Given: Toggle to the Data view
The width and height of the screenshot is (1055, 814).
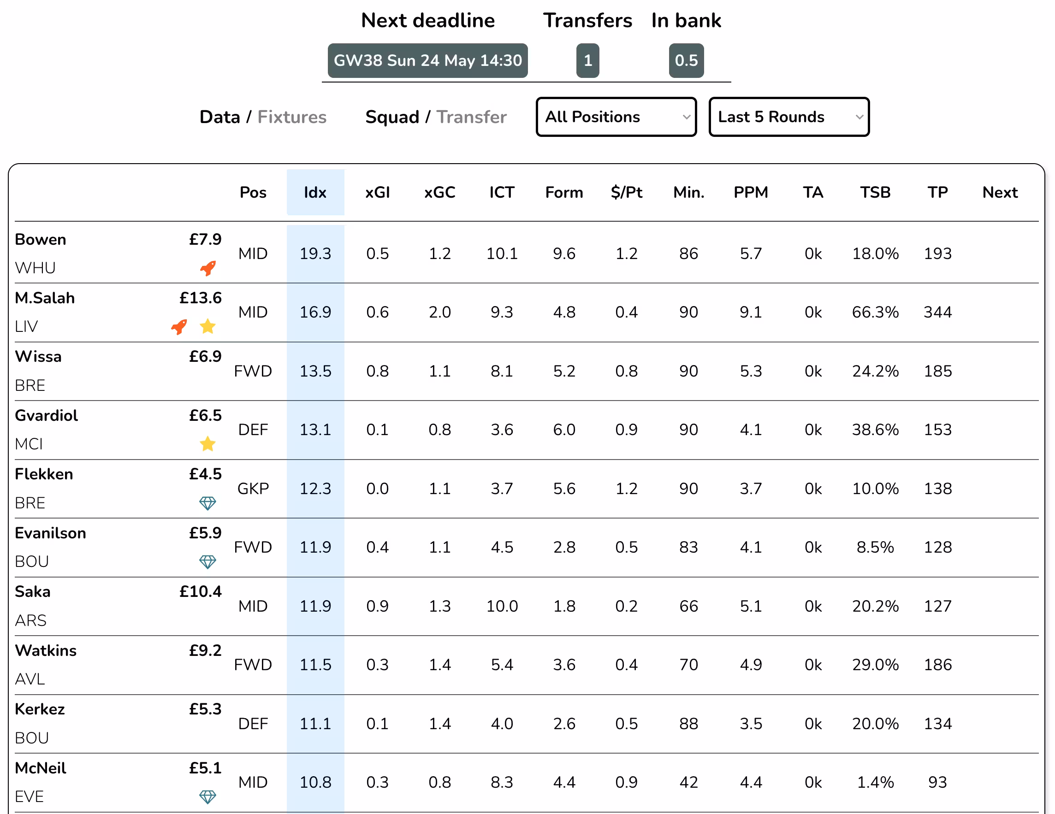Looking at the screenshot, I should click(220, 117).
